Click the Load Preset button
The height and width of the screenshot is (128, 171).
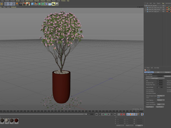[150, 107]
